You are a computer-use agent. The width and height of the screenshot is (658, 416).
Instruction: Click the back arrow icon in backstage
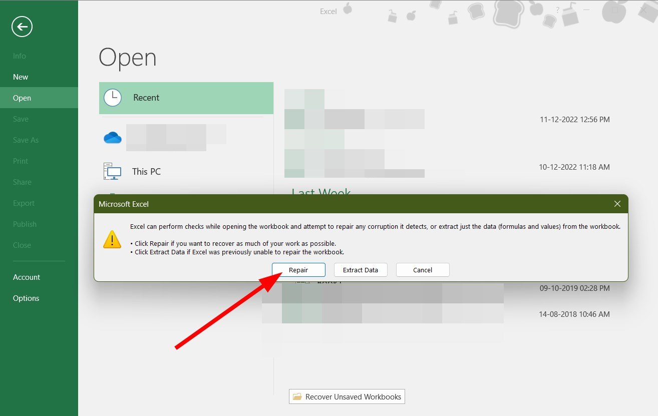pos(22,27)
